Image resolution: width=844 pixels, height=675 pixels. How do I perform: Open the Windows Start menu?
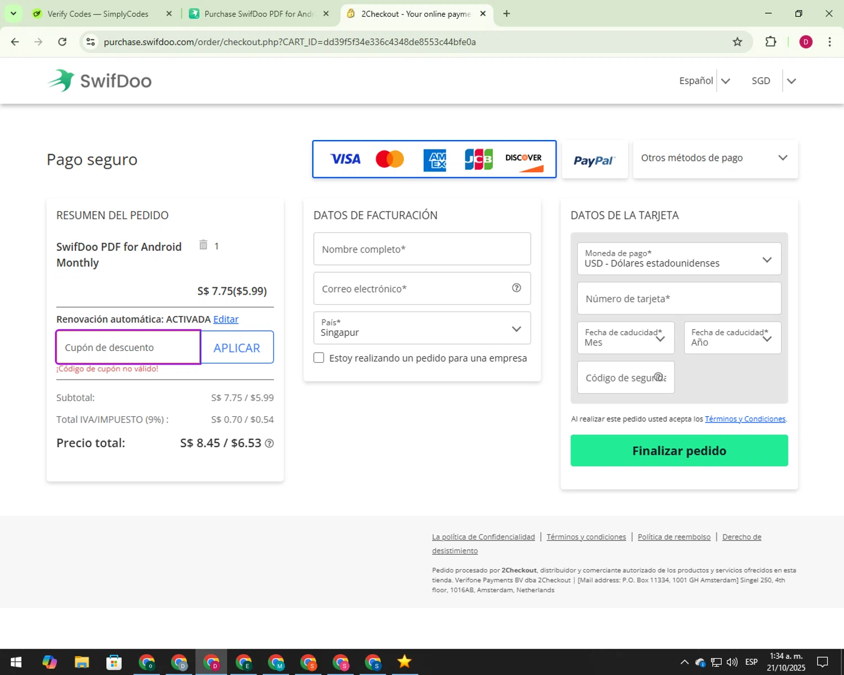pos(16,662)
